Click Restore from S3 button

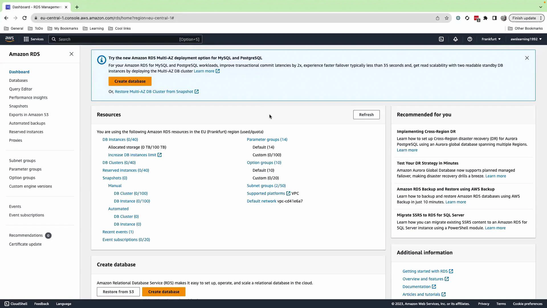(118, 292)
